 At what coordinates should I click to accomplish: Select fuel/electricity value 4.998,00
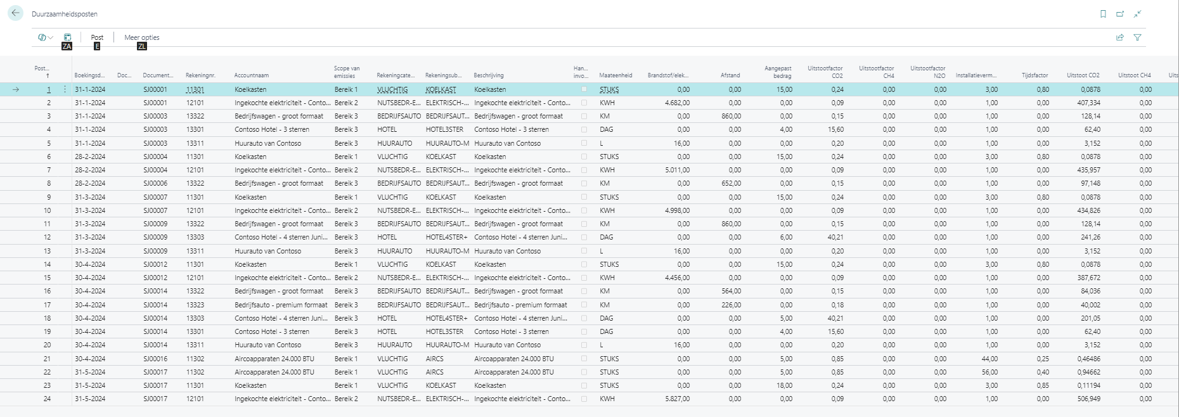678,210
